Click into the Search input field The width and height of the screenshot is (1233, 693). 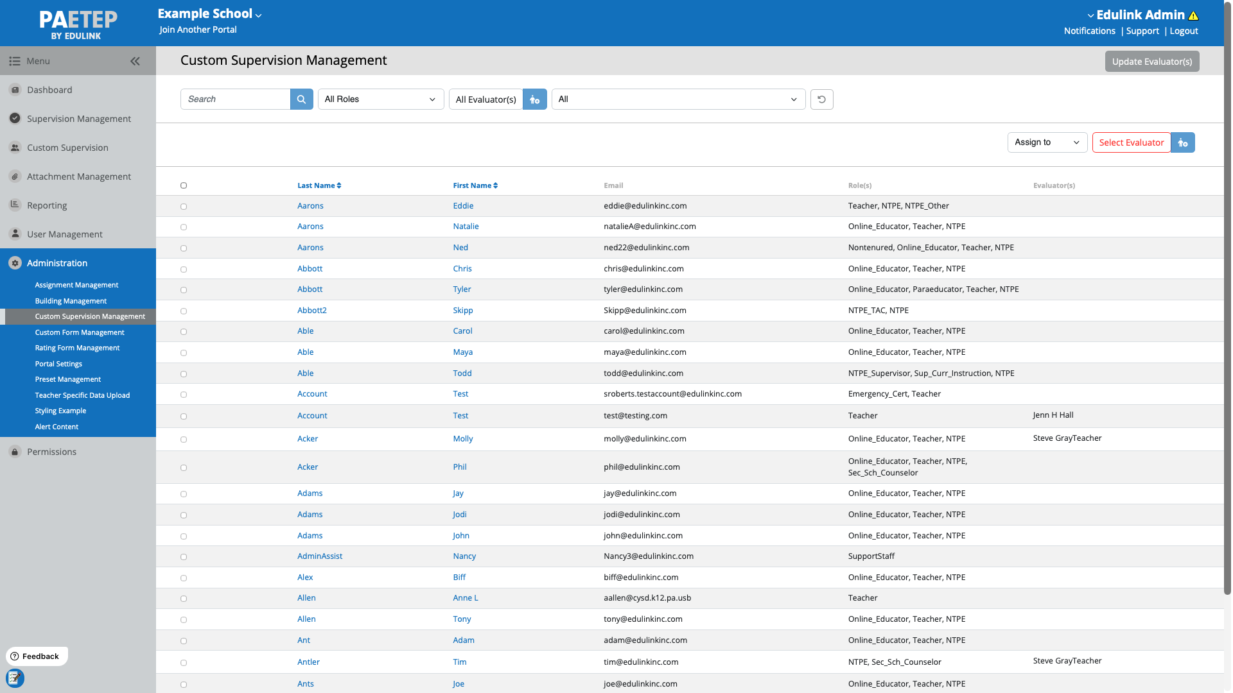235,99
